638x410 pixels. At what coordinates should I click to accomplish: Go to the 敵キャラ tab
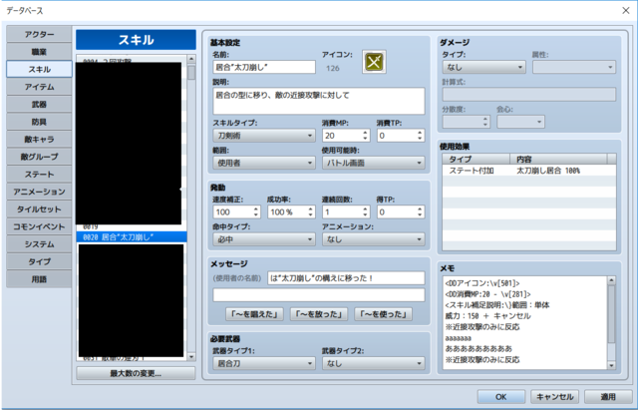pos(39,140)
